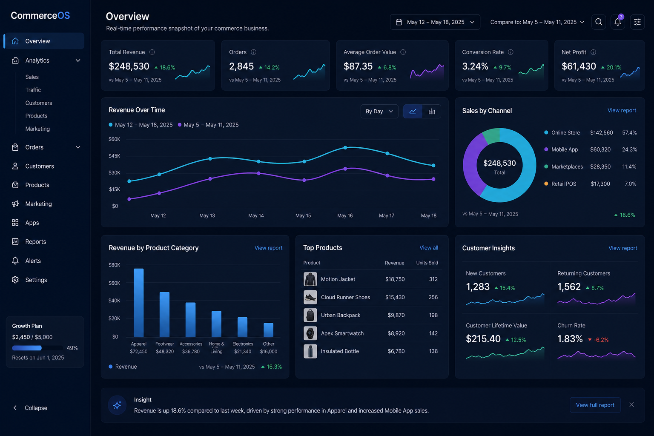Open the By Day granularity dropdown

point(379,111)
